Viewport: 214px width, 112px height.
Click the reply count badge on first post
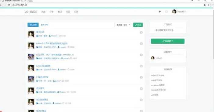[141, 32]
